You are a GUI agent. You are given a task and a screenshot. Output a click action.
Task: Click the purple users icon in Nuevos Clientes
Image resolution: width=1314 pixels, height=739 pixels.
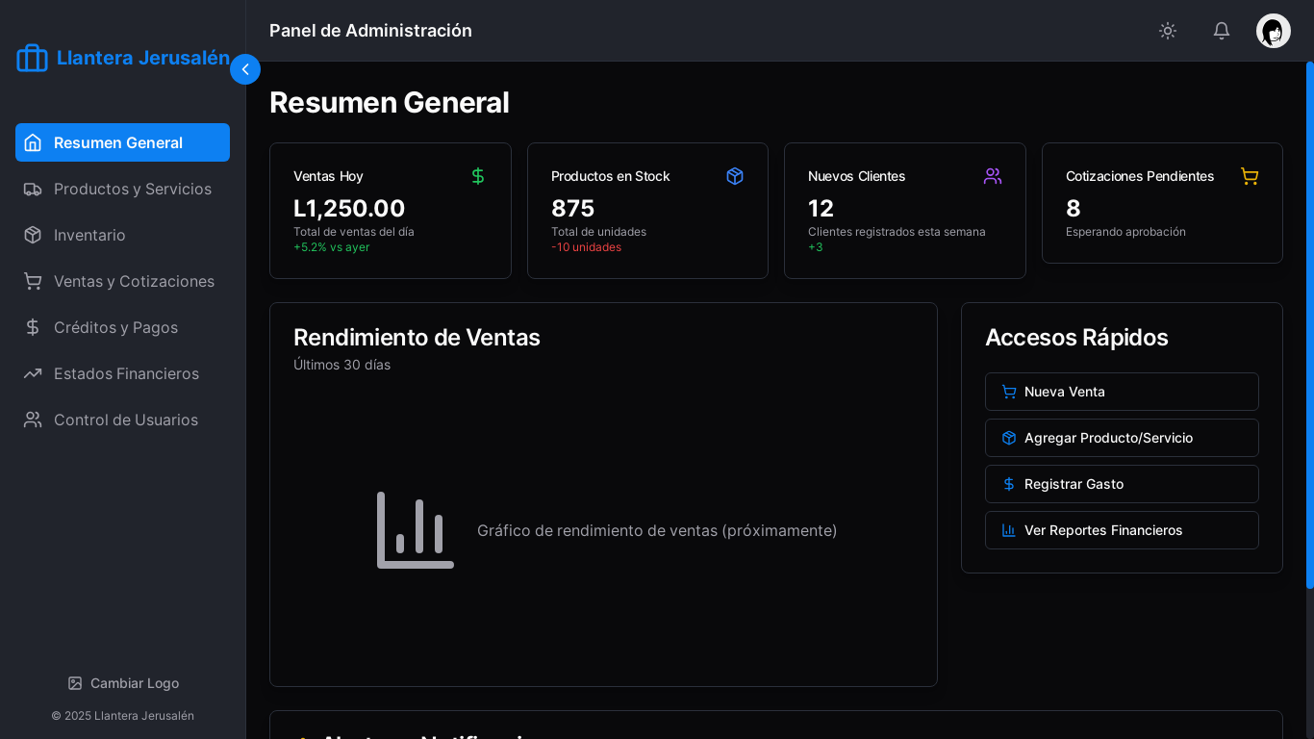993,176
